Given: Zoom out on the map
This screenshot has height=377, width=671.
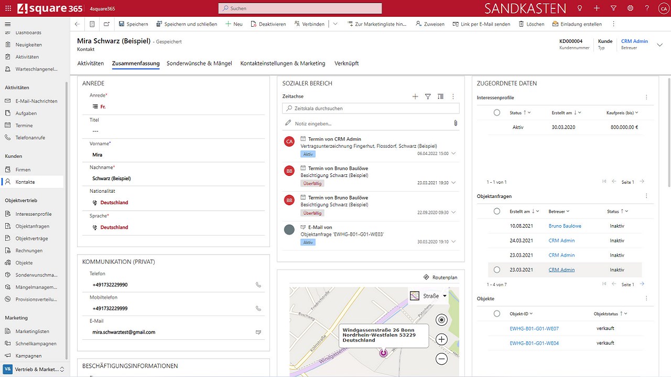Looking at the screenshot, I should 441,359.
